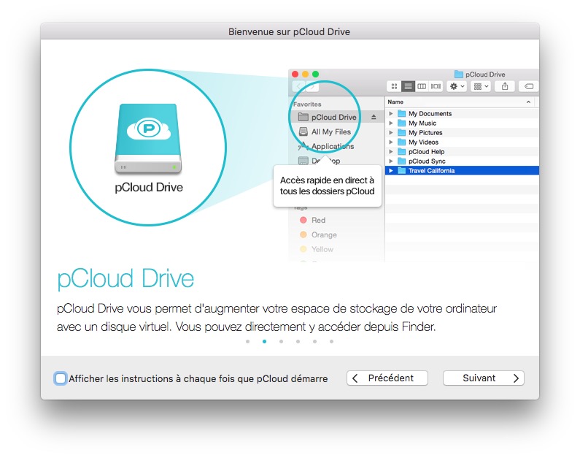The width and height of the screenshot is (580, 458).
Task: Select the pCloud Help row text
Action: point(427,152)
